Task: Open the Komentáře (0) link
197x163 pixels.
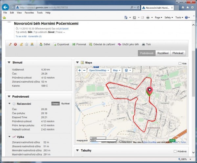Action: point(35,36)
